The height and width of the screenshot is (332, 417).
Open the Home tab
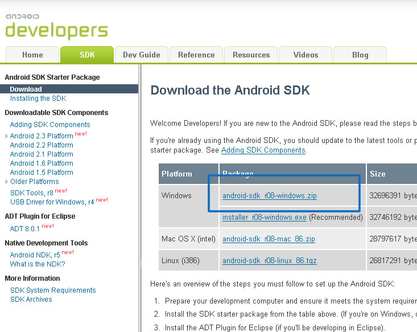pos(32,55)
